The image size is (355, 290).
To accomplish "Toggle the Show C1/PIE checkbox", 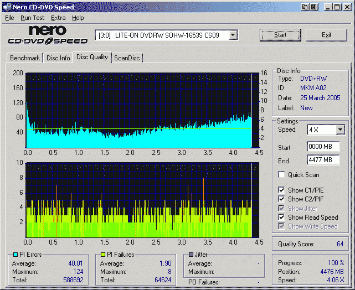I will [x=281, y=190].
